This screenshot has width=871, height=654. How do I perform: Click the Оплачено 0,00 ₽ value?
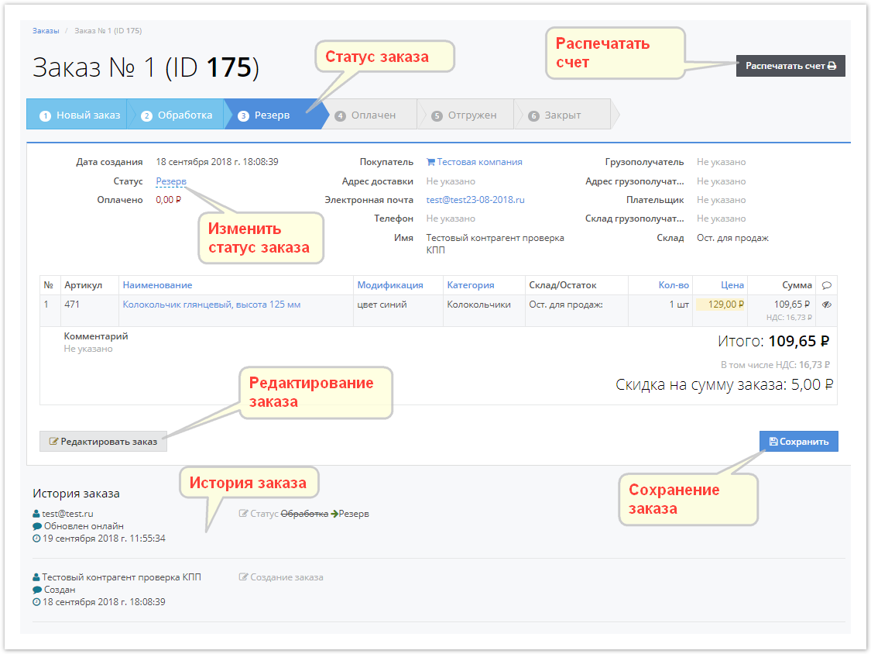(x=168, y=200)
